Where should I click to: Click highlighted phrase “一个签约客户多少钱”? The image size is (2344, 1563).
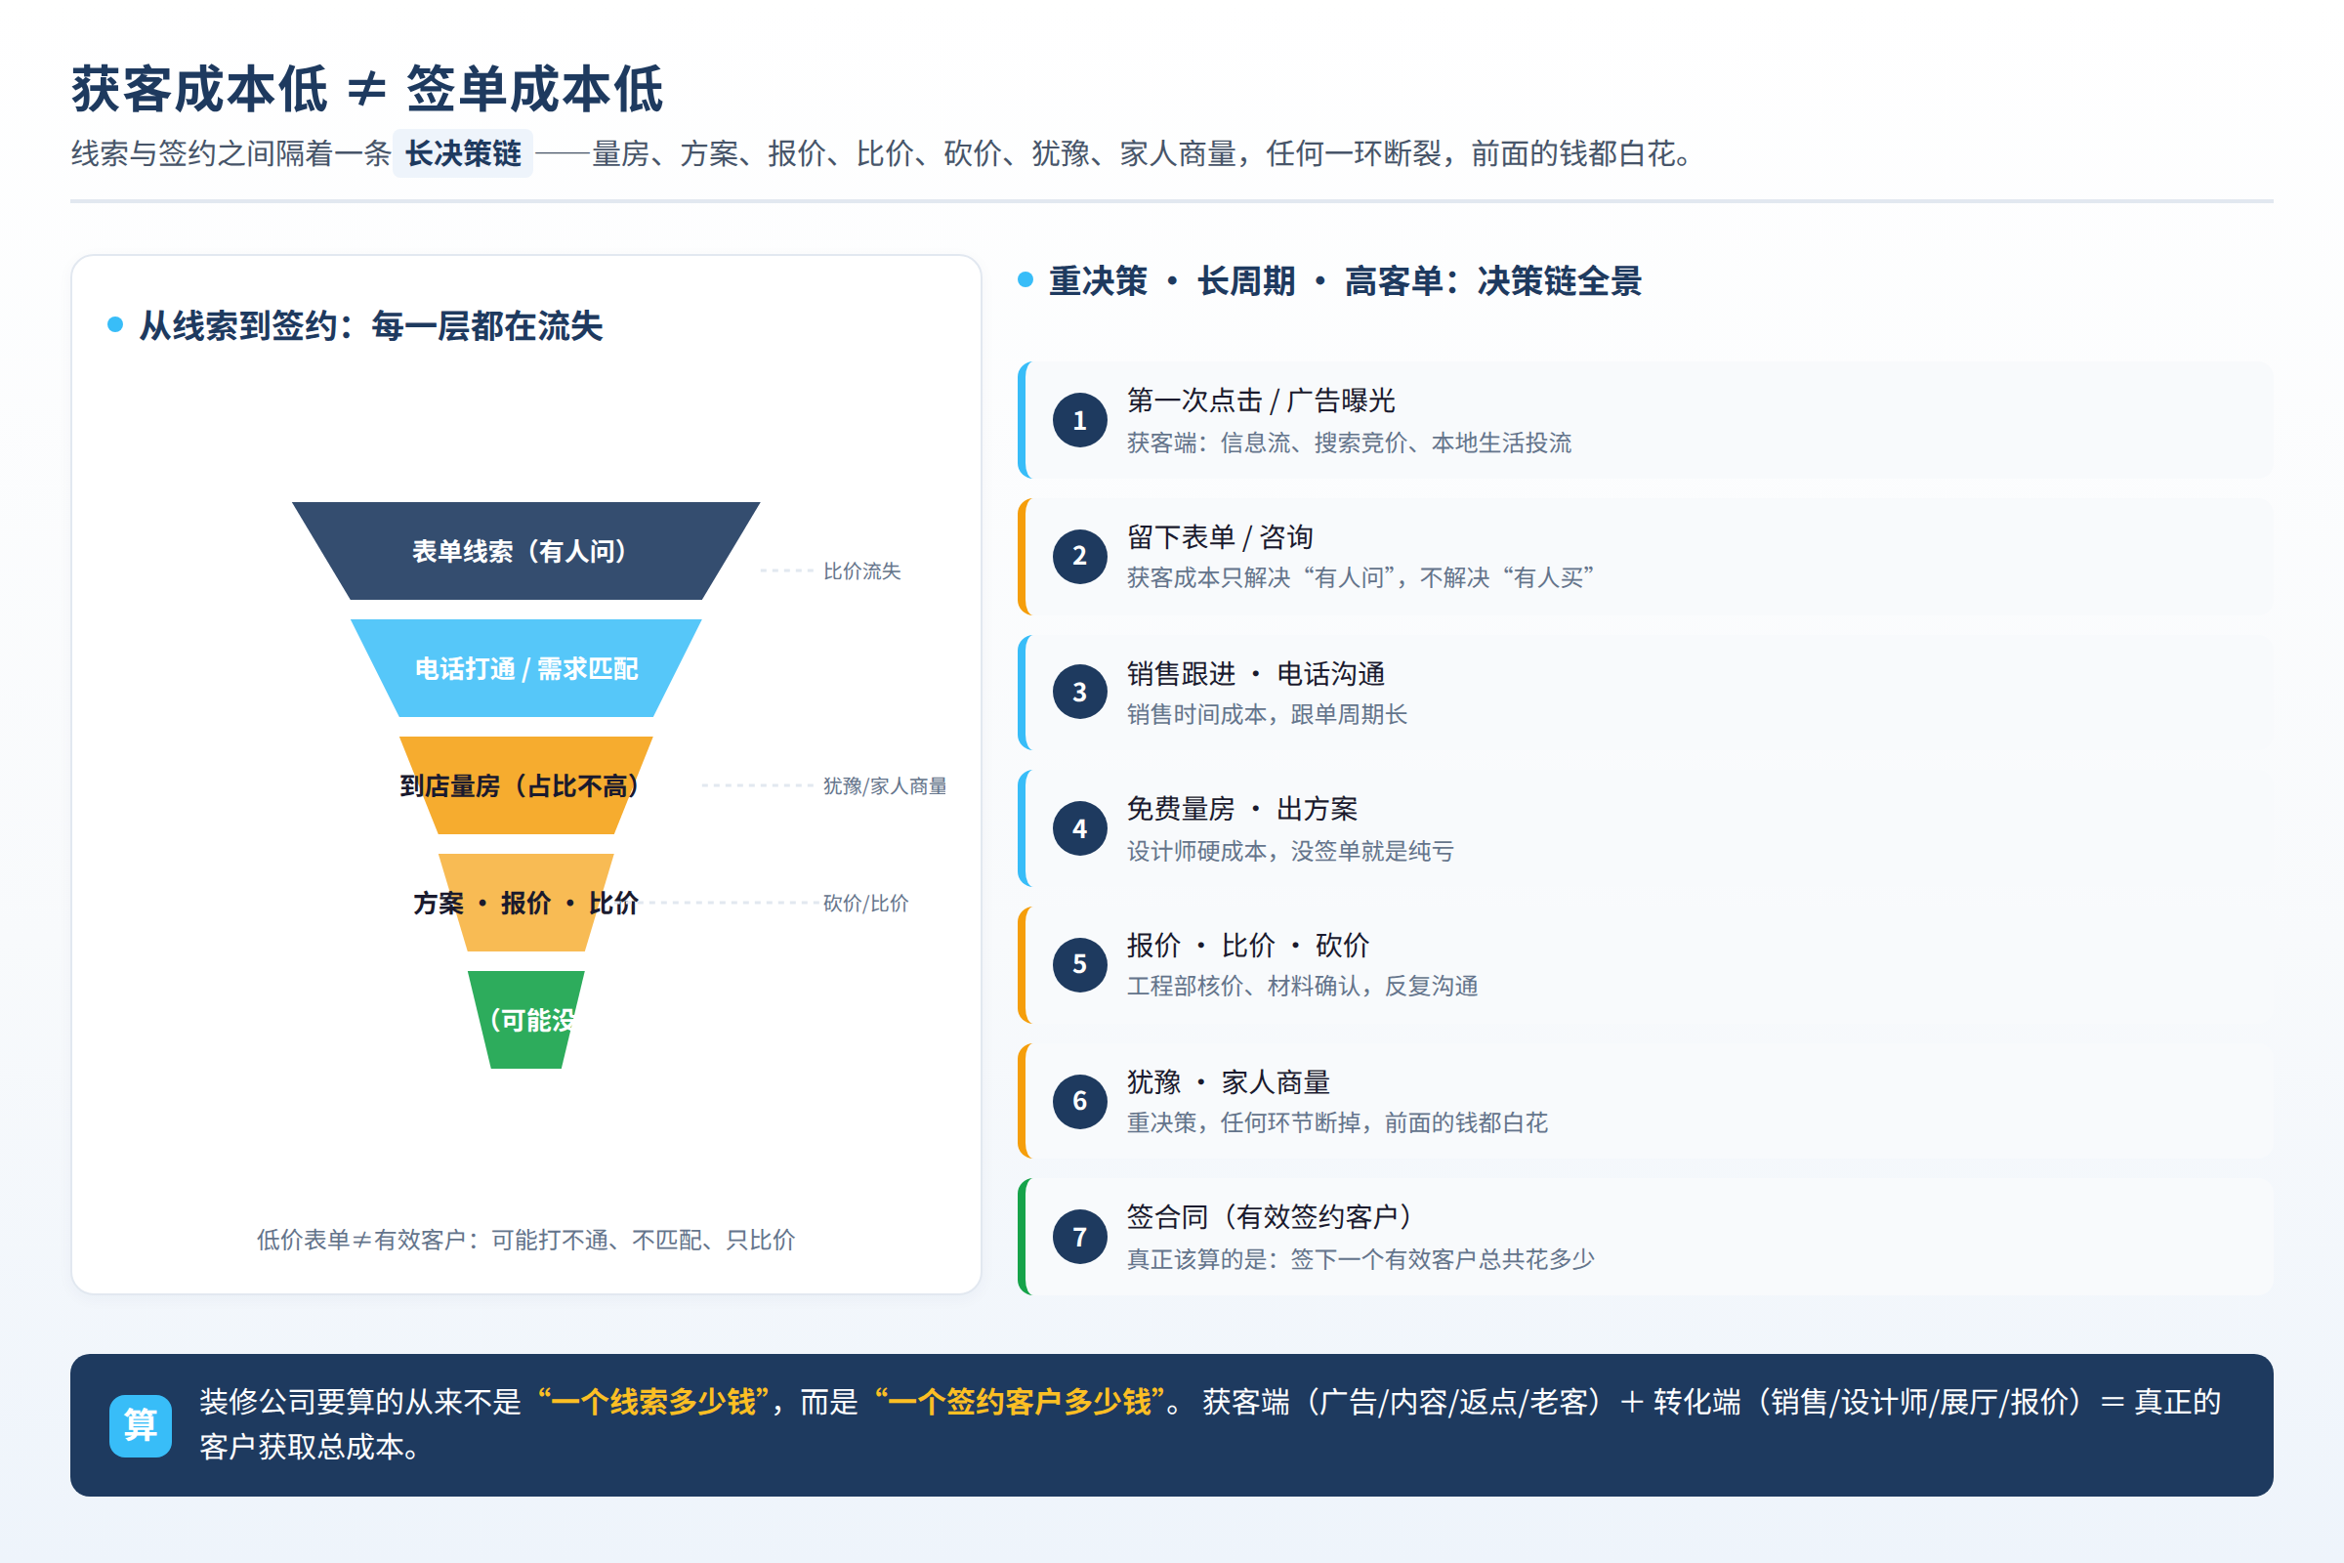1020,1403
